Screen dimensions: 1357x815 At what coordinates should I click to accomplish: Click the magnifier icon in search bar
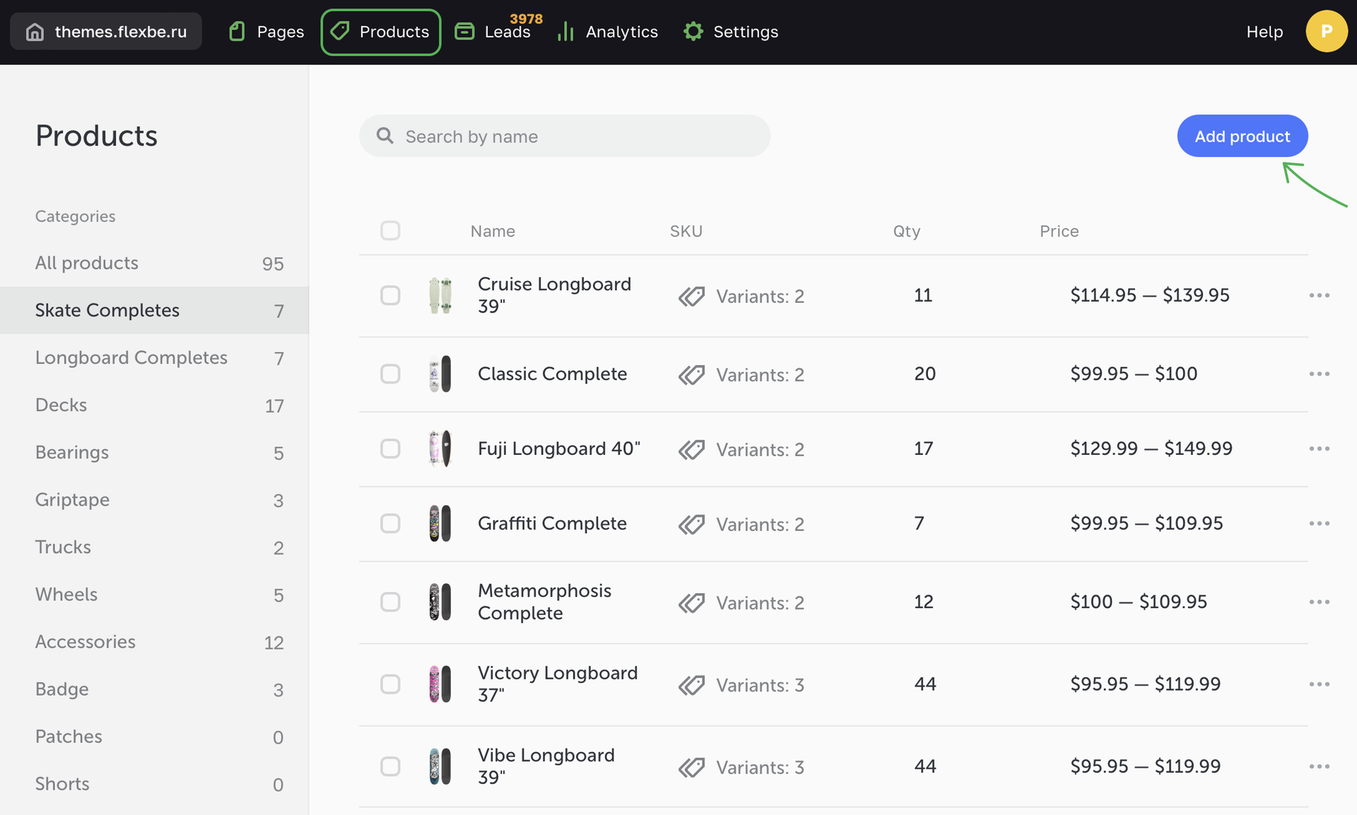[385, 136]
